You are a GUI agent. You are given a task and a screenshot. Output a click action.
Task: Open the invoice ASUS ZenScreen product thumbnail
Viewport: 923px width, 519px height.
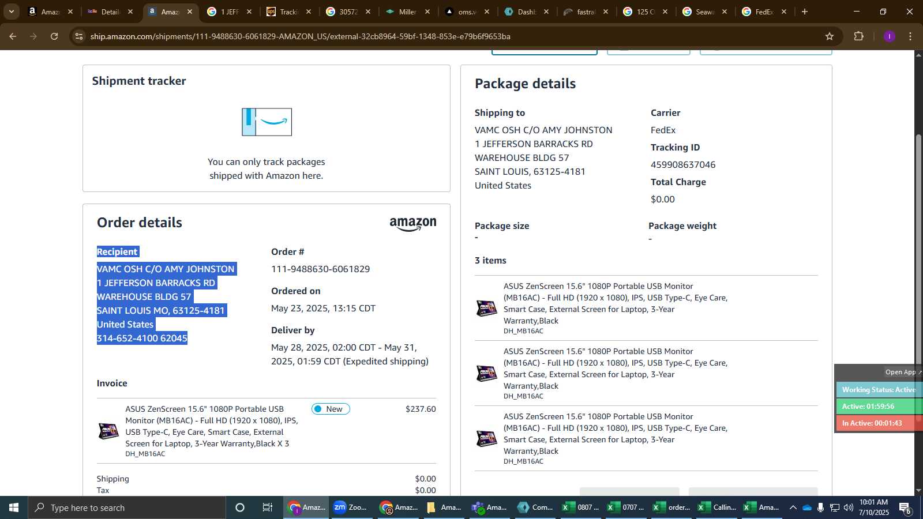108,431
